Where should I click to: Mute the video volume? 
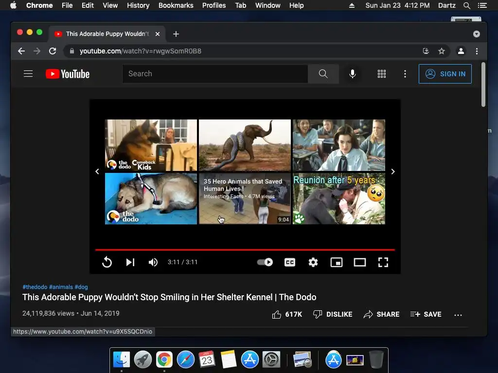click(153, 262)
